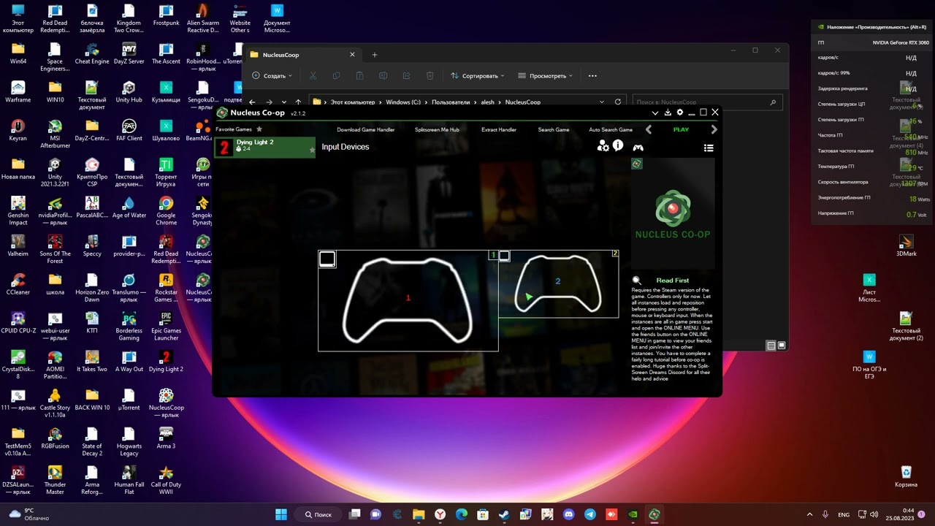Select Dying Light 2 in the game list

click(265, 148)
